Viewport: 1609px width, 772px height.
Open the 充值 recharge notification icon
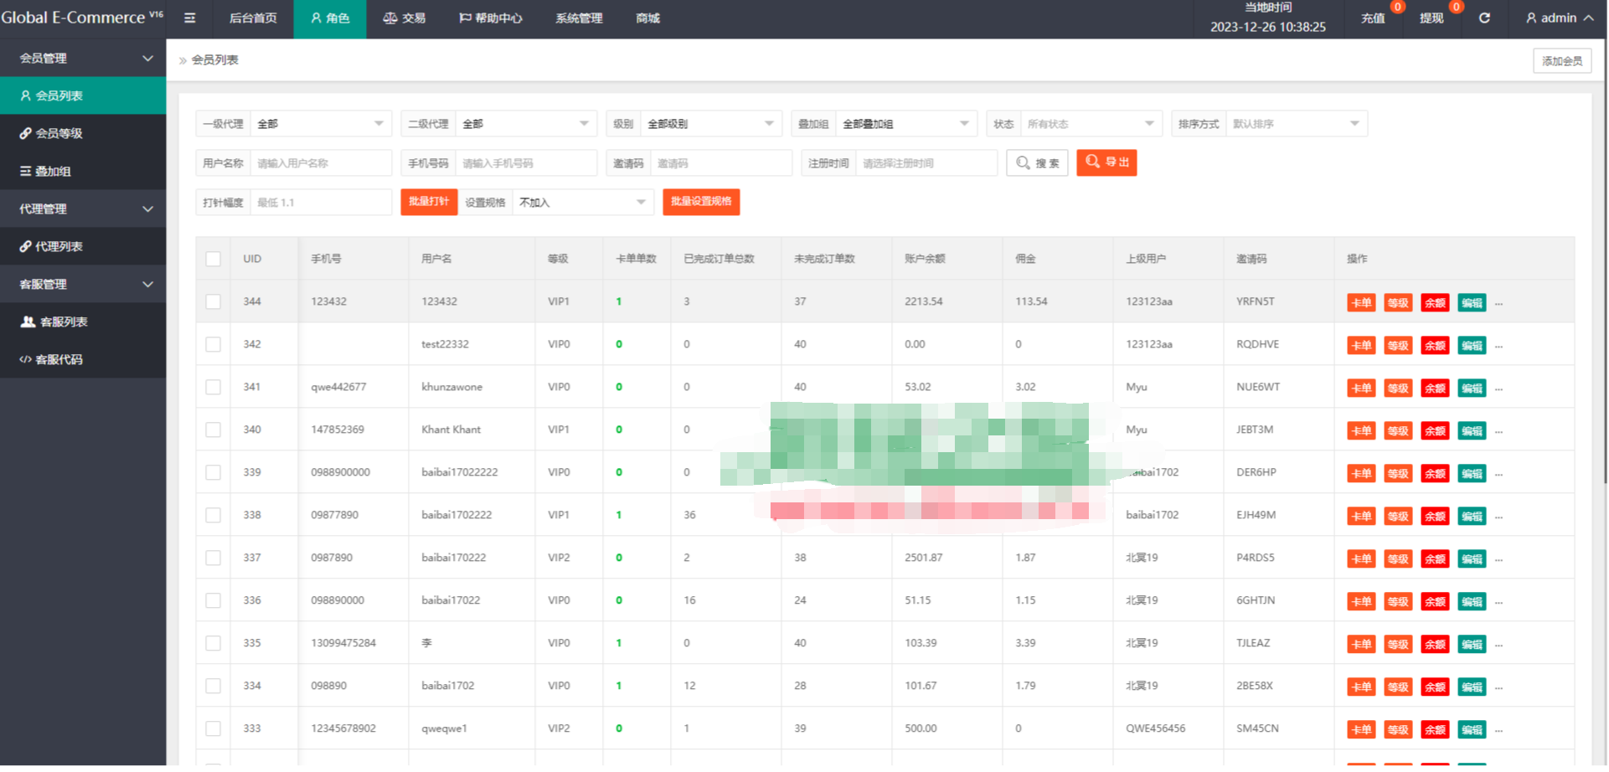click(x=1373, y=18)
